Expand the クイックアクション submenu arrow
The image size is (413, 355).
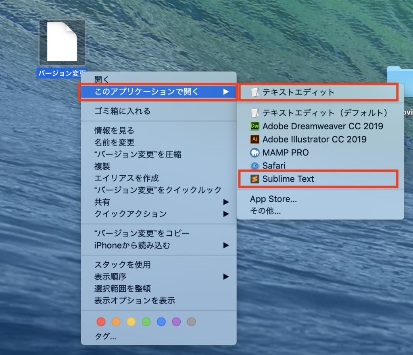tap(226, 214)
